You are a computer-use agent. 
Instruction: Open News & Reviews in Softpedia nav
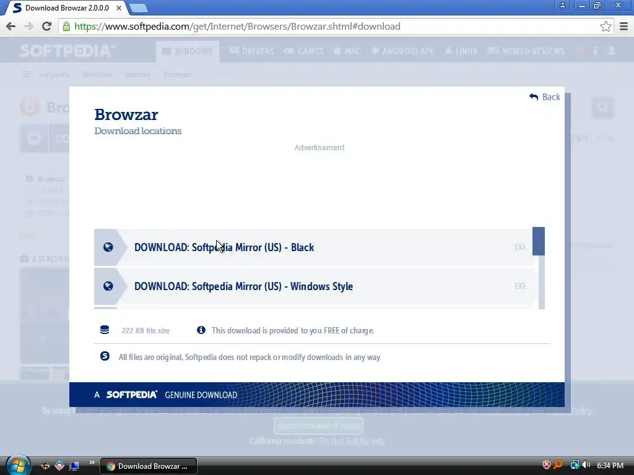[526, 51]
